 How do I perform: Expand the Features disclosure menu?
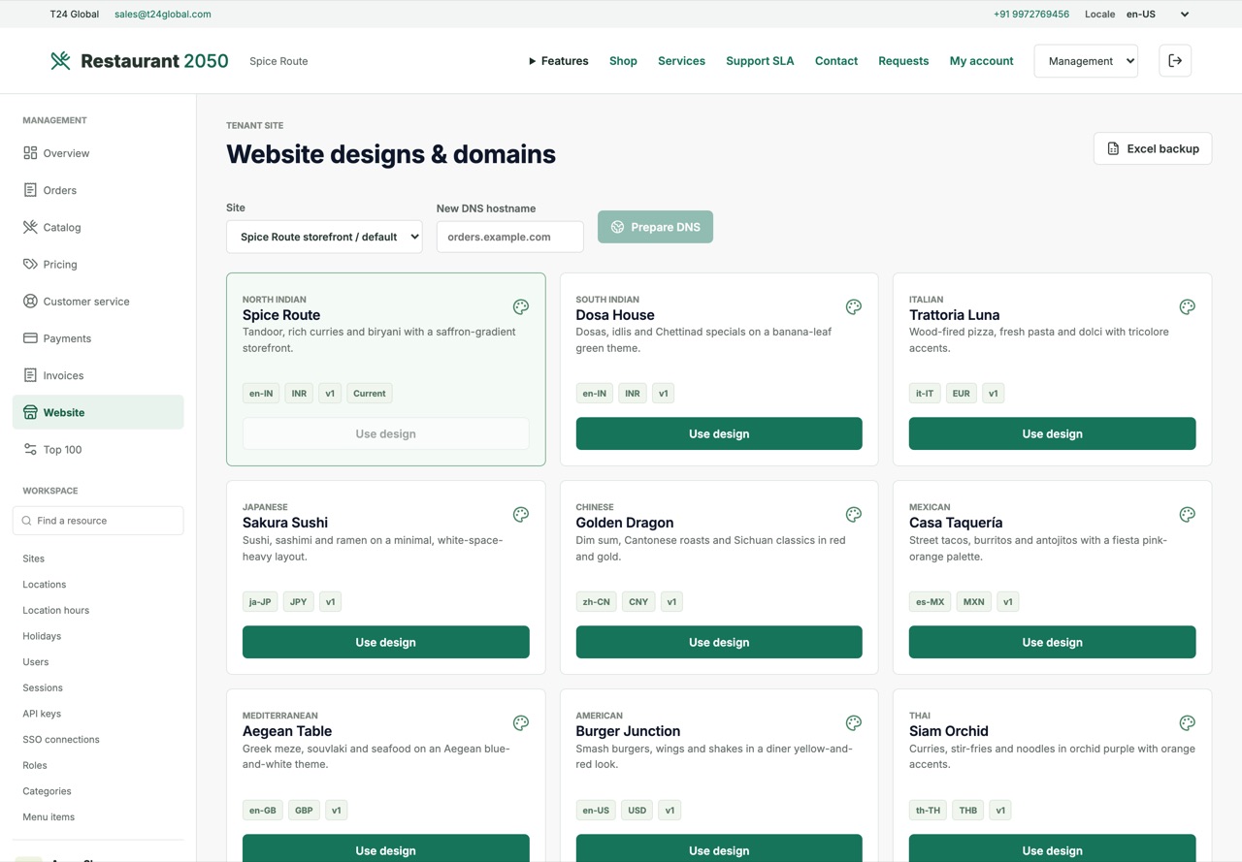pyautogui.click(x=558, y=61)
